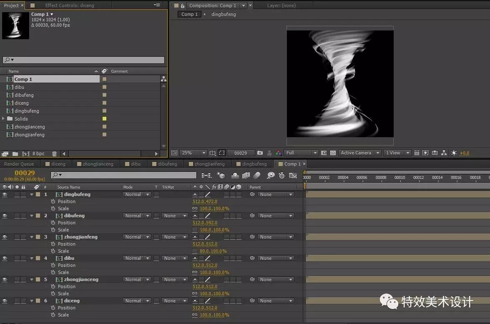This screenshot has width=490, height=324.
Task: Click Project panel search field
Action: pos(83,60)
